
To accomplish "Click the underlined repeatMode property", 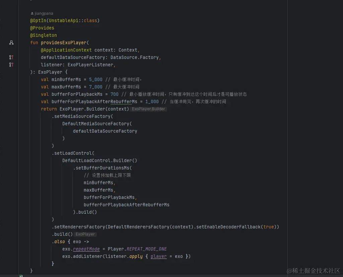I will point(86,249).
